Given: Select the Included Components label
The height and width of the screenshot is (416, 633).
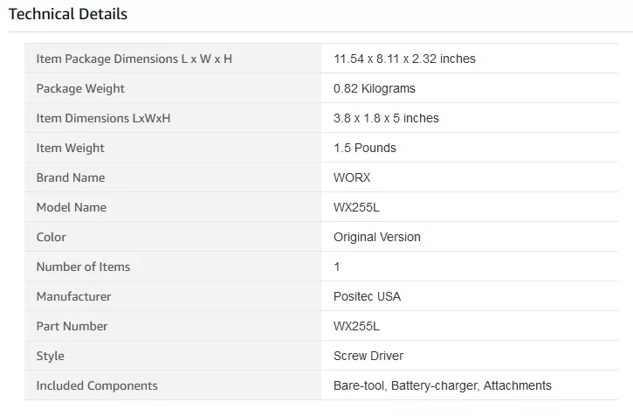Looking at the screenshot, I should [97, 385].
